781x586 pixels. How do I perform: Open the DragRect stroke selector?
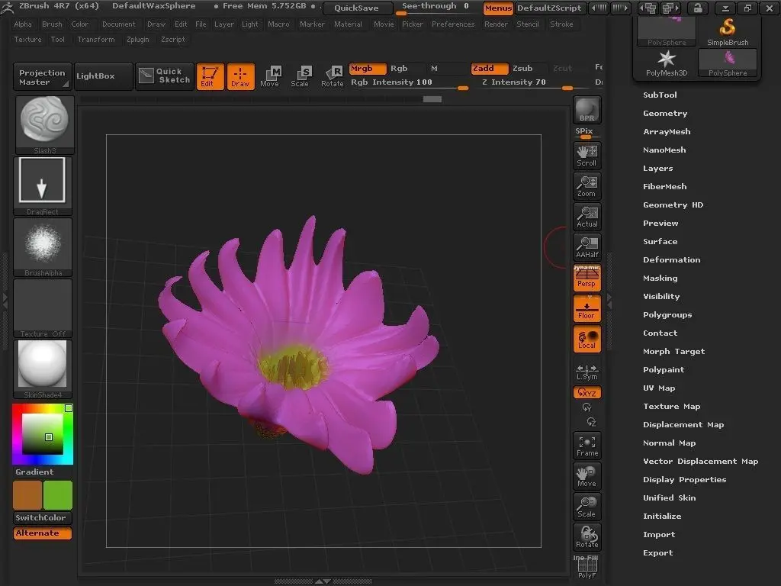pos(43,186)
